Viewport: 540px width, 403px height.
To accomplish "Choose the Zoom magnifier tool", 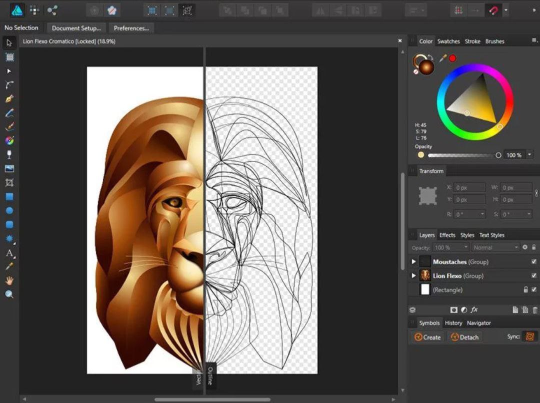I will 9,294.
